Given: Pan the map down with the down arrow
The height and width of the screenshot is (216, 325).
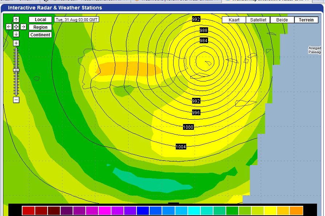Looking at the screenshot, I should coord(16,34).
